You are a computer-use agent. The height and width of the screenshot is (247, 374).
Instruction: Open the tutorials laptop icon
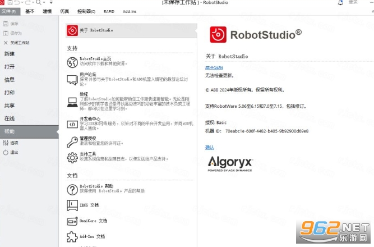72,102
